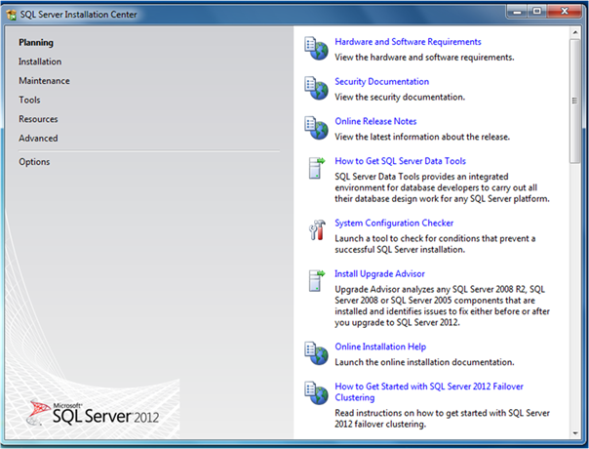Viewport: 589px width, 449px height.
Task: Launch the System Configuration Checker link
Action: (394, 223)
